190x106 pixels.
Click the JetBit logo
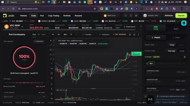(8, 16)
